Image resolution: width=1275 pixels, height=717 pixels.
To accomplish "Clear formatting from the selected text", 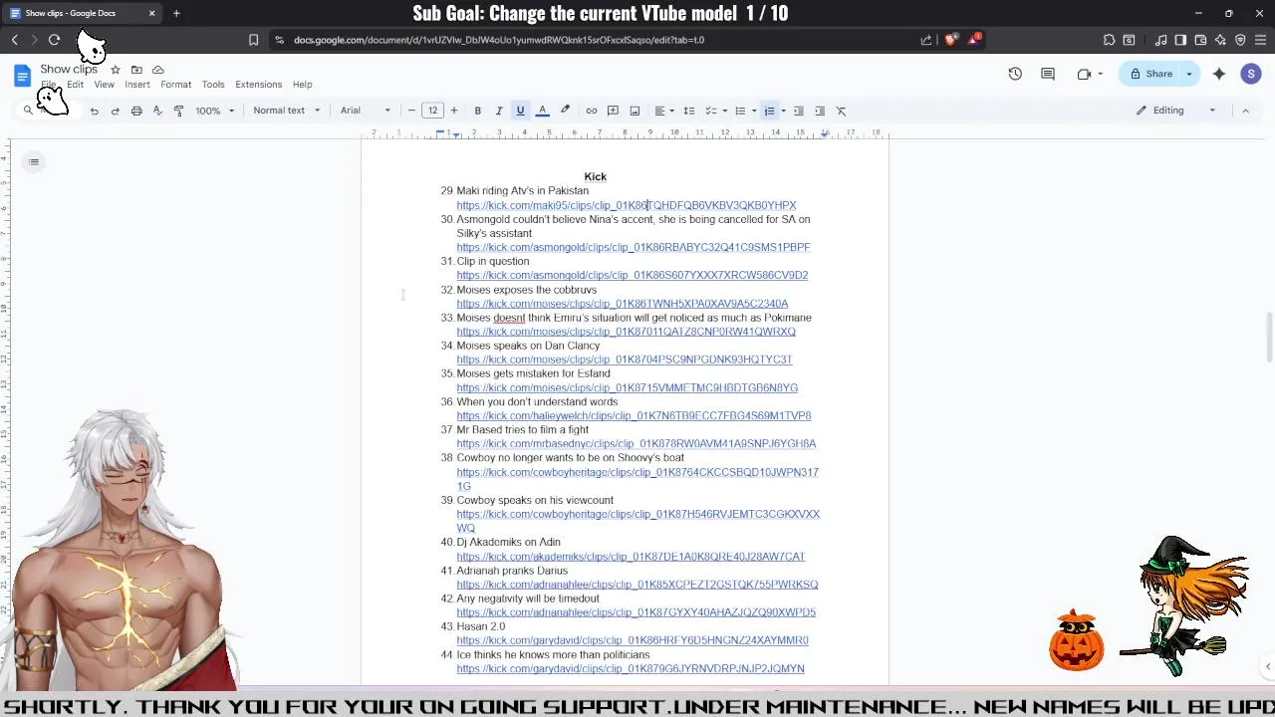I will pos(842,111).
